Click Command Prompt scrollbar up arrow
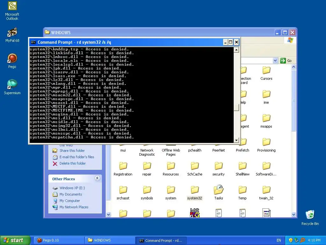 click(x=236, y=50)
